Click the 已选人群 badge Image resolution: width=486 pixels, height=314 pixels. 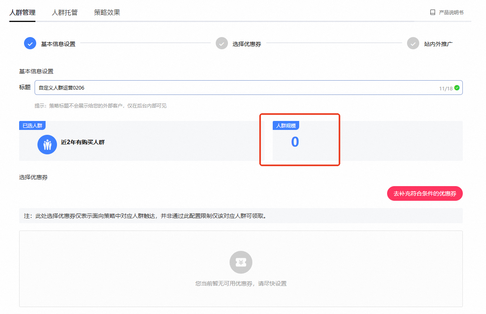tap(33, 125)
